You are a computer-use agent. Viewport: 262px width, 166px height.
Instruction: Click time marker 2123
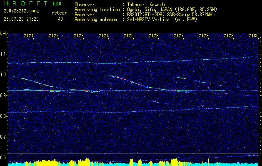[x=79, y=36]
